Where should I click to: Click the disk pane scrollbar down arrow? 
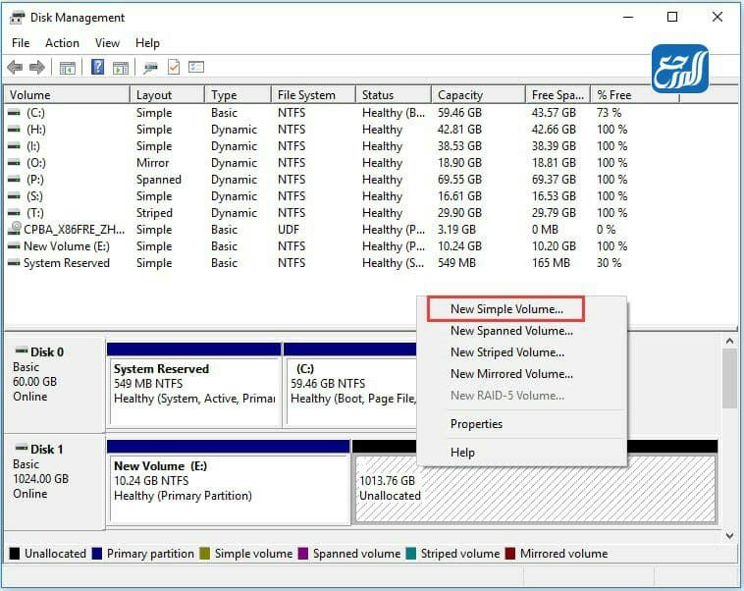point(729,536)
